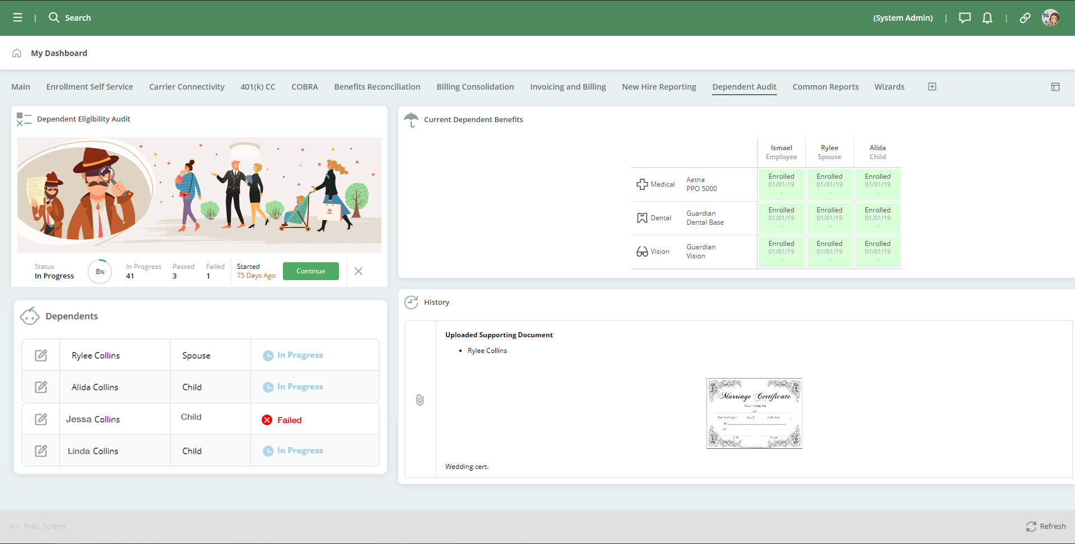Click the home icon beside My Dashboard

pos(17,53)
